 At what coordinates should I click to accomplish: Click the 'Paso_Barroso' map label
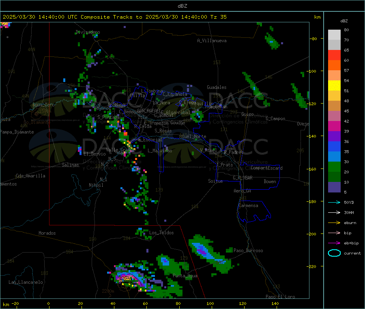[248, 251]
